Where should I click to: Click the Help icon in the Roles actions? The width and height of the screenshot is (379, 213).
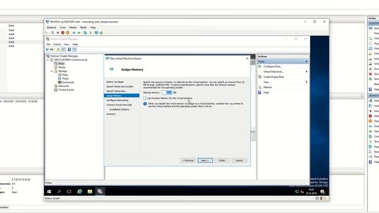260,92
